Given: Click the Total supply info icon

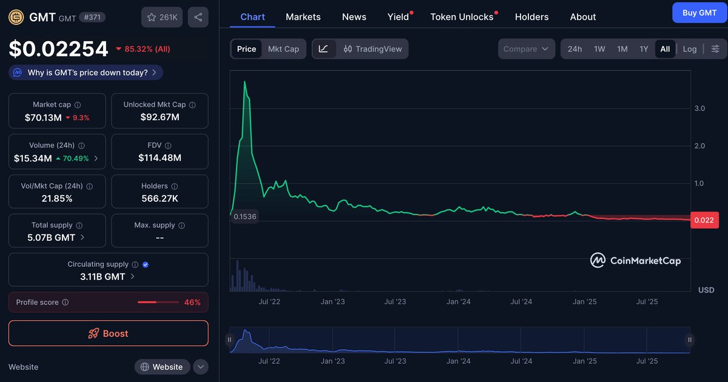Looking at the screenshot, I should (x=79, y=226).
